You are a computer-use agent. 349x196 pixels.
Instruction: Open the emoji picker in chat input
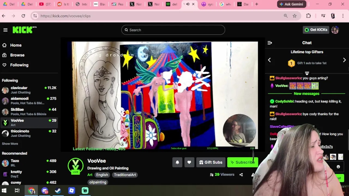(x=338, y=167)
